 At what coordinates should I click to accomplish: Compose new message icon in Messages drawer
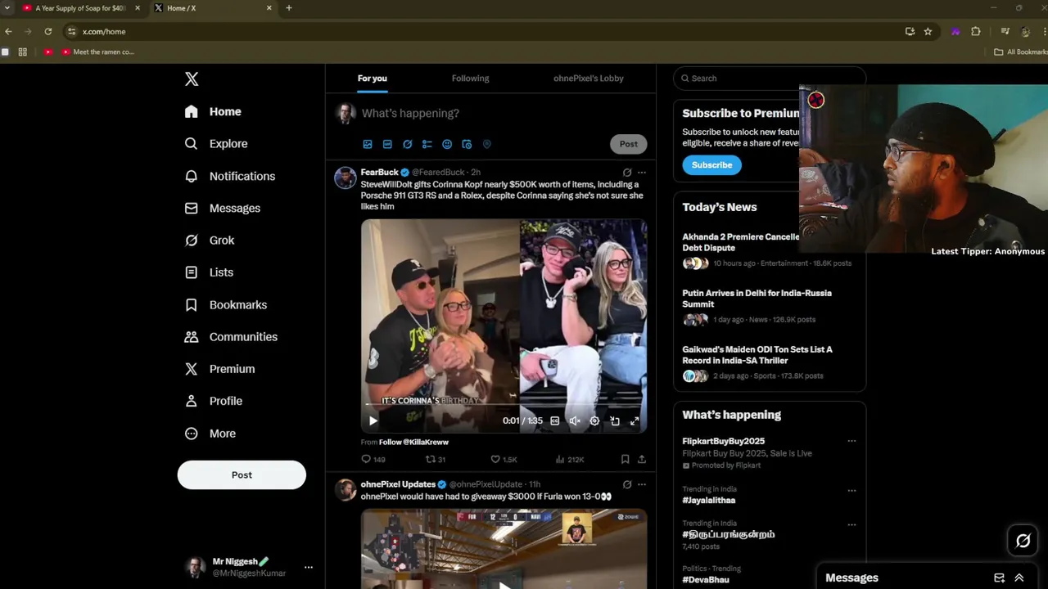pos(999,578)
